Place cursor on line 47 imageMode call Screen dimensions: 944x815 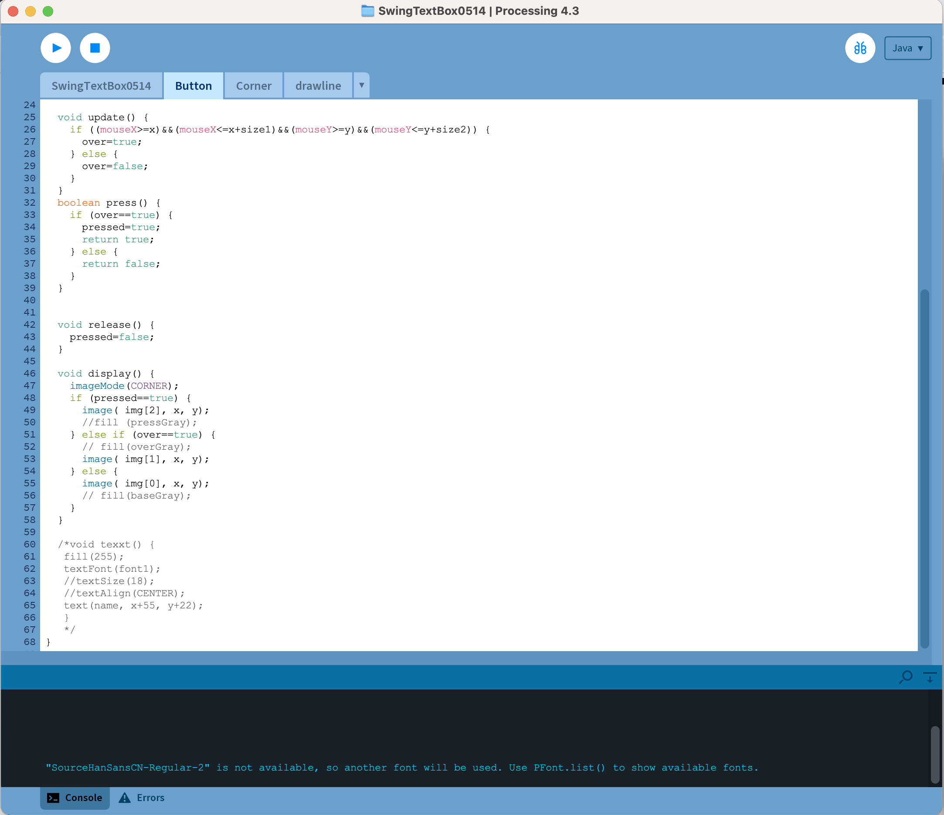click(97, 386)
